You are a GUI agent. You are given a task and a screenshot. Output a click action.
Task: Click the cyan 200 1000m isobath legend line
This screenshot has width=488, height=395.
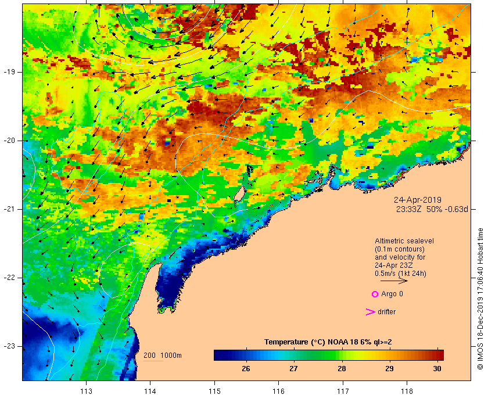click(x=153, y=361)
